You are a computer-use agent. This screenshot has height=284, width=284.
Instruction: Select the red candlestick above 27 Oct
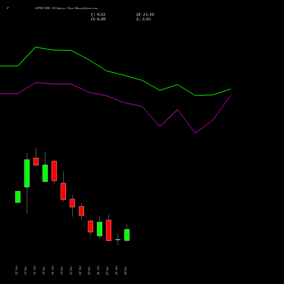108,230
